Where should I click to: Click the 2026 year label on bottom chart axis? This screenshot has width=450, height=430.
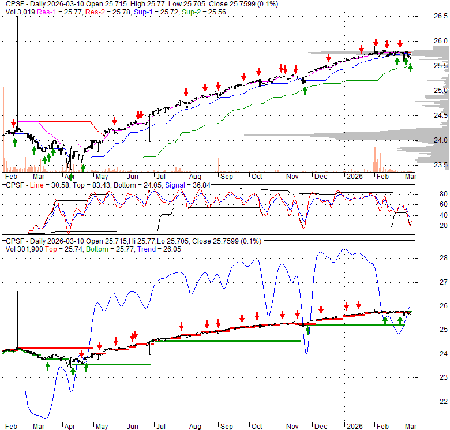[x=355, y=427]
